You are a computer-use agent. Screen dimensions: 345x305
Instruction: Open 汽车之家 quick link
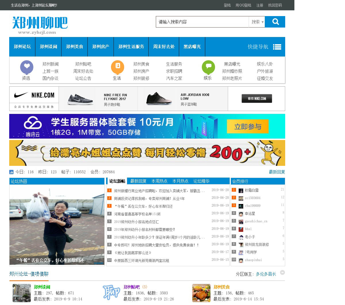tap(174, 78)
